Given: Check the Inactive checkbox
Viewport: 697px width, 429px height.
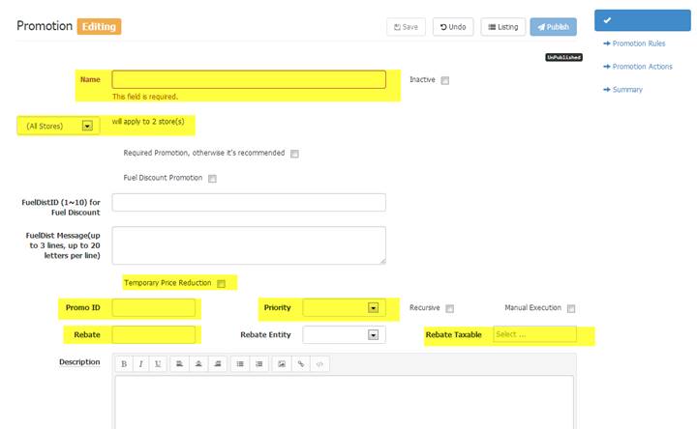Looking at the screenshot, I should click(445, 81).
